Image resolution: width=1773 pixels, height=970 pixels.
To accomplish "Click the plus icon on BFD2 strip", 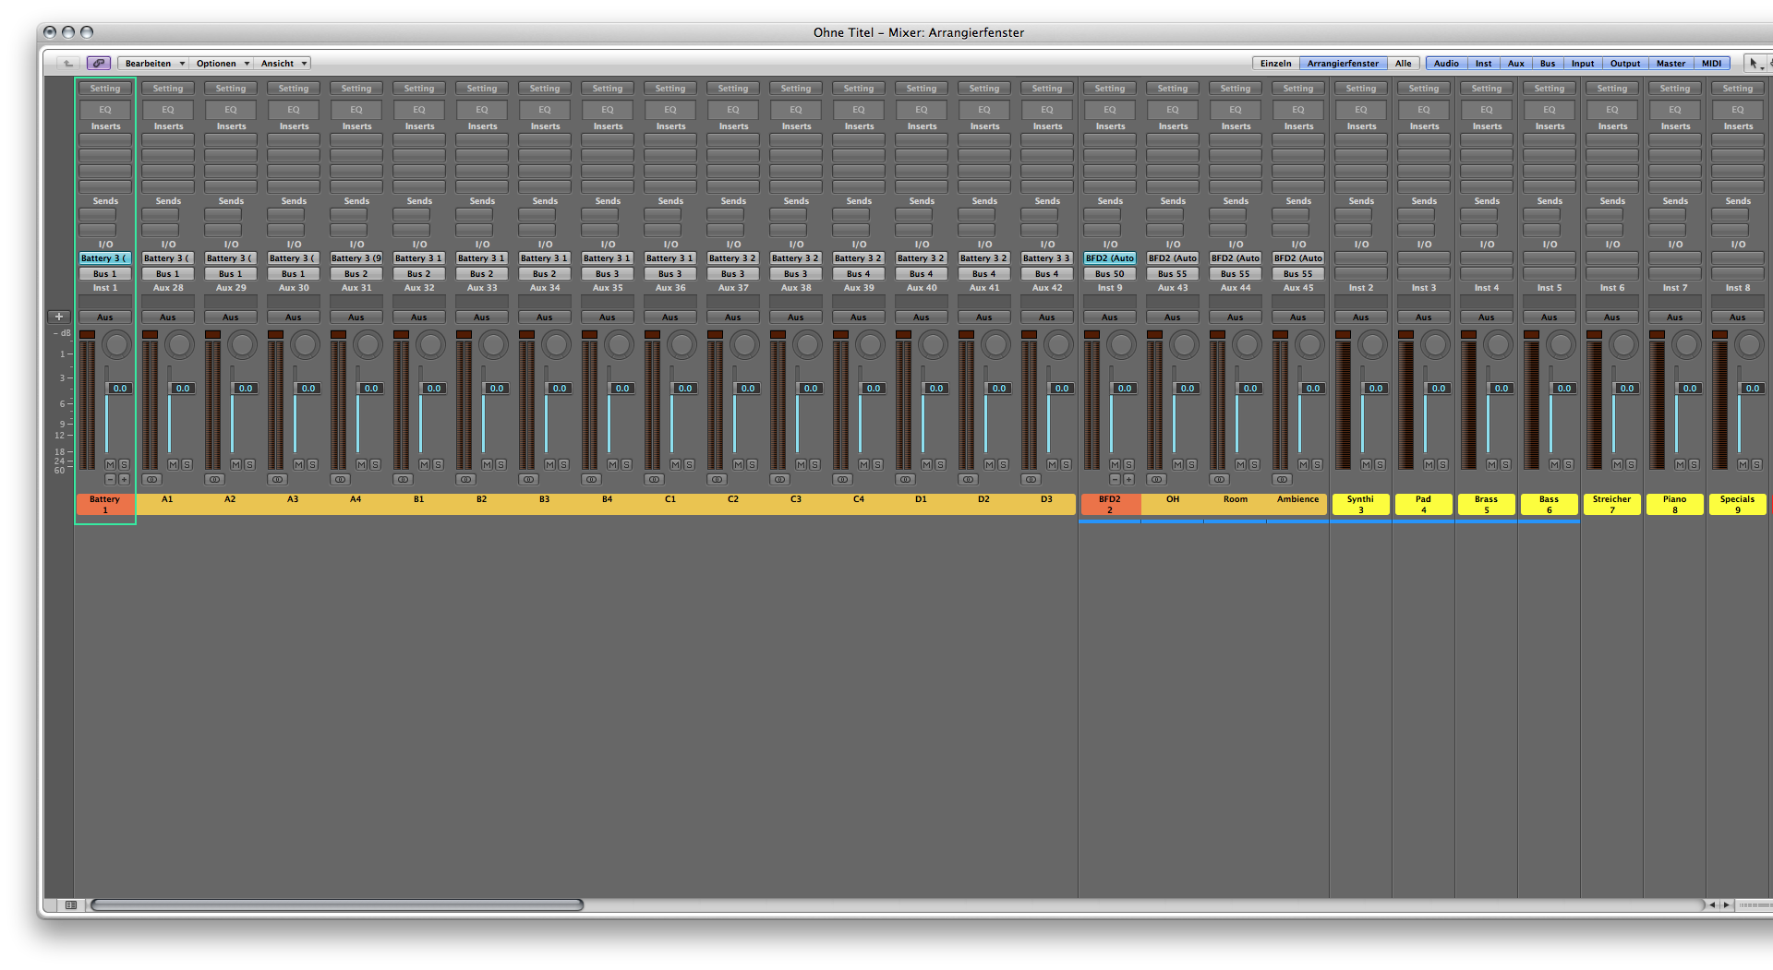I will [1128, 480].
